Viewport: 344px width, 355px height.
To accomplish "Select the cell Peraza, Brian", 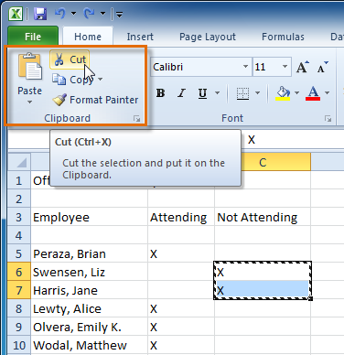I will pyautogui.click(x=90, y=253).
